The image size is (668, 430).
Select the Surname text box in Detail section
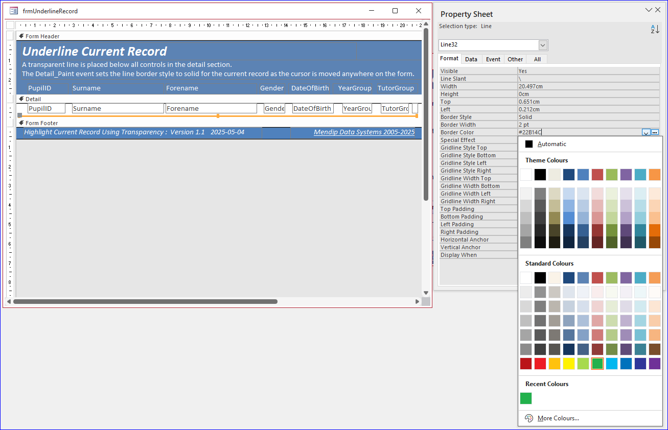click(118, 108)
